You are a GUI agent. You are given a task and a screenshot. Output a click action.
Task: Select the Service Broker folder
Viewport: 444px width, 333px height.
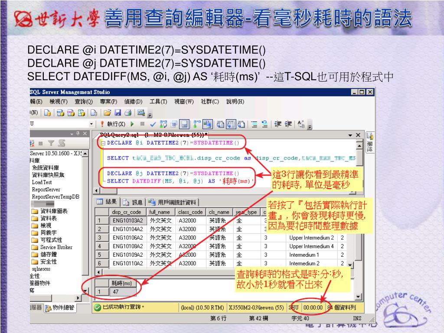point(52,247)
